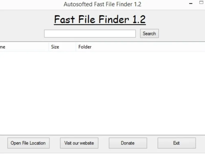Open File Location of the selected result
Screen dimensions: 205x154
pos(28,143)
